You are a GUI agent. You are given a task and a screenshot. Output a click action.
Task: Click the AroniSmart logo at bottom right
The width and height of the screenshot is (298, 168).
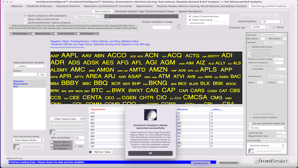coord(271,161)
